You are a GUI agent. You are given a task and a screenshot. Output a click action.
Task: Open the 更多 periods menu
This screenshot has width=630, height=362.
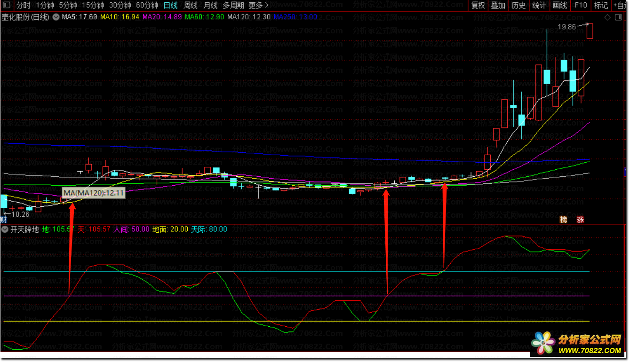click(x=259, y=6)
